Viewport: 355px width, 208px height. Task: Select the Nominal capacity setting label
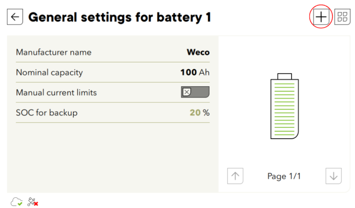pos(49,72)
